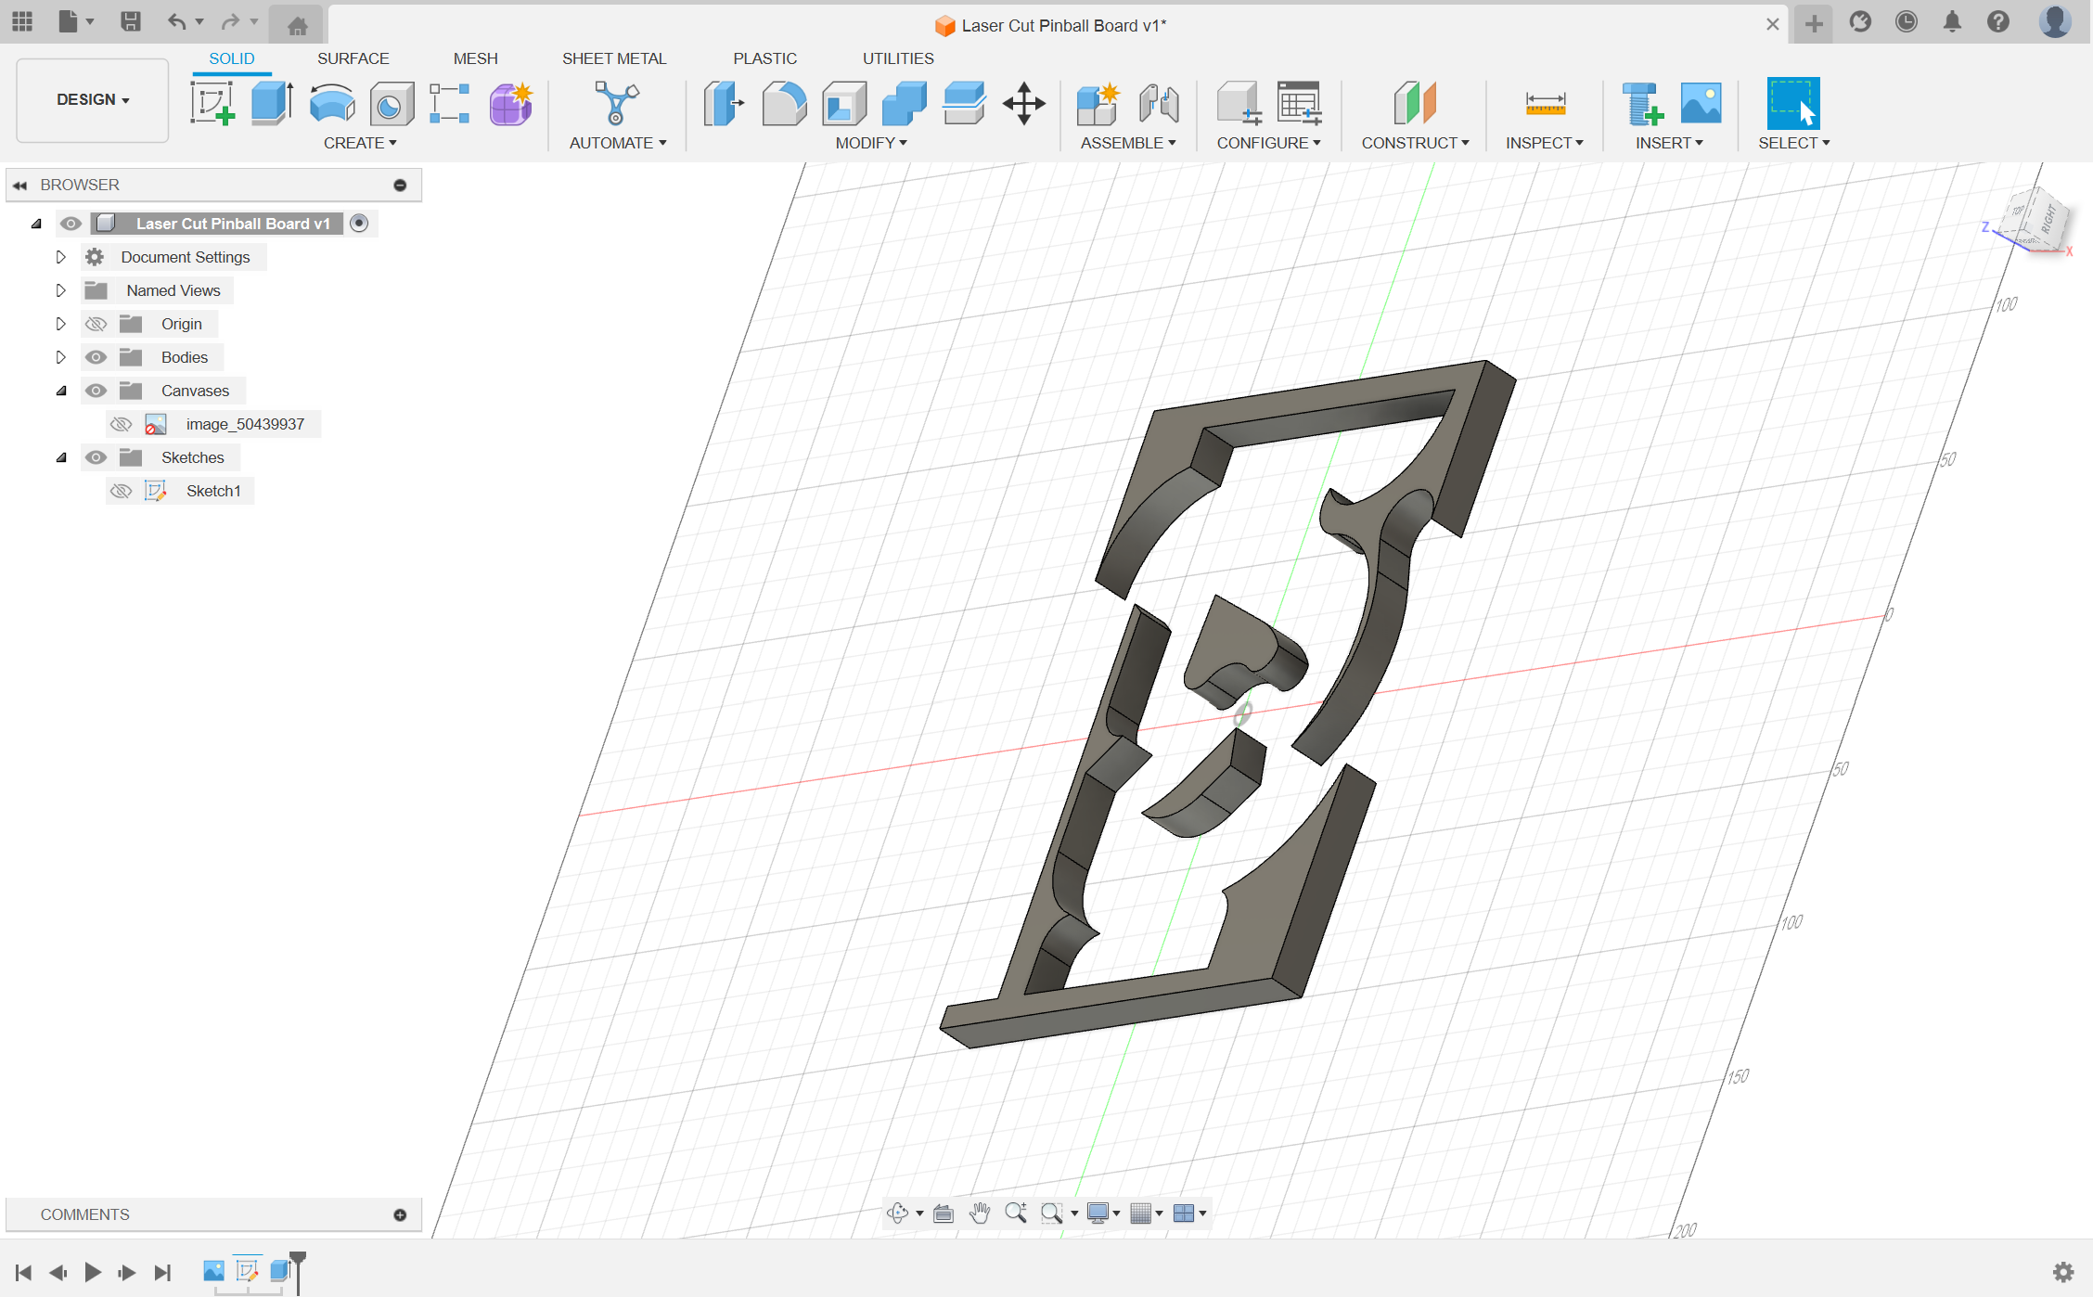Hide the Bodies folder using eye icon
Image resolution: width=2093 pixels, height=1297 pixels.
(x=96, y=357)
